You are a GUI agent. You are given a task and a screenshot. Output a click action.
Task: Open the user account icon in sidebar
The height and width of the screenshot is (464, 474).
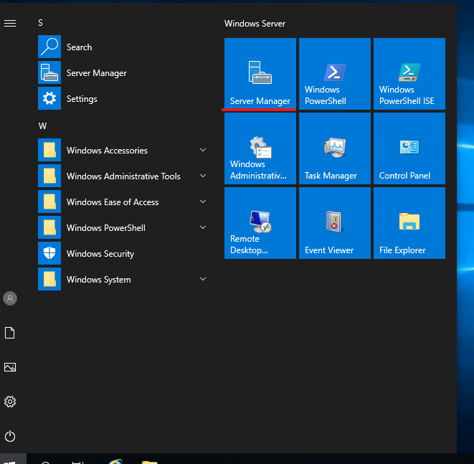point(10,298)
